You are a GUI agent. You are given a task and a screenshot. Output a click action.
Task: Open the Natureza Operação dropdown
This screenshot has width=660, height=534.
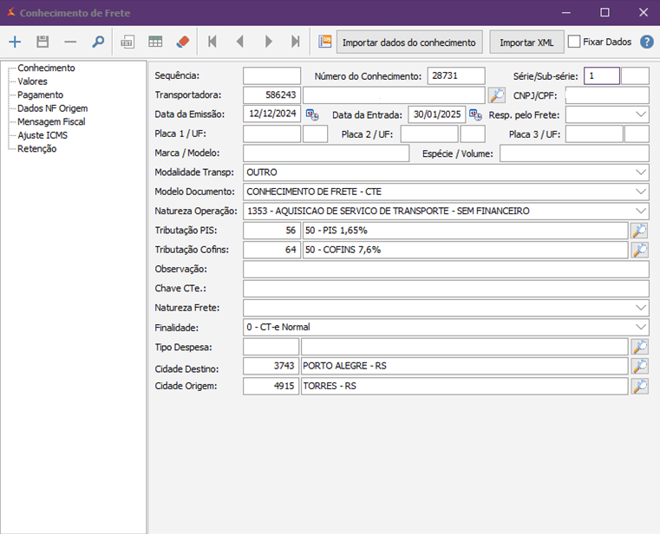click(641, 211)
